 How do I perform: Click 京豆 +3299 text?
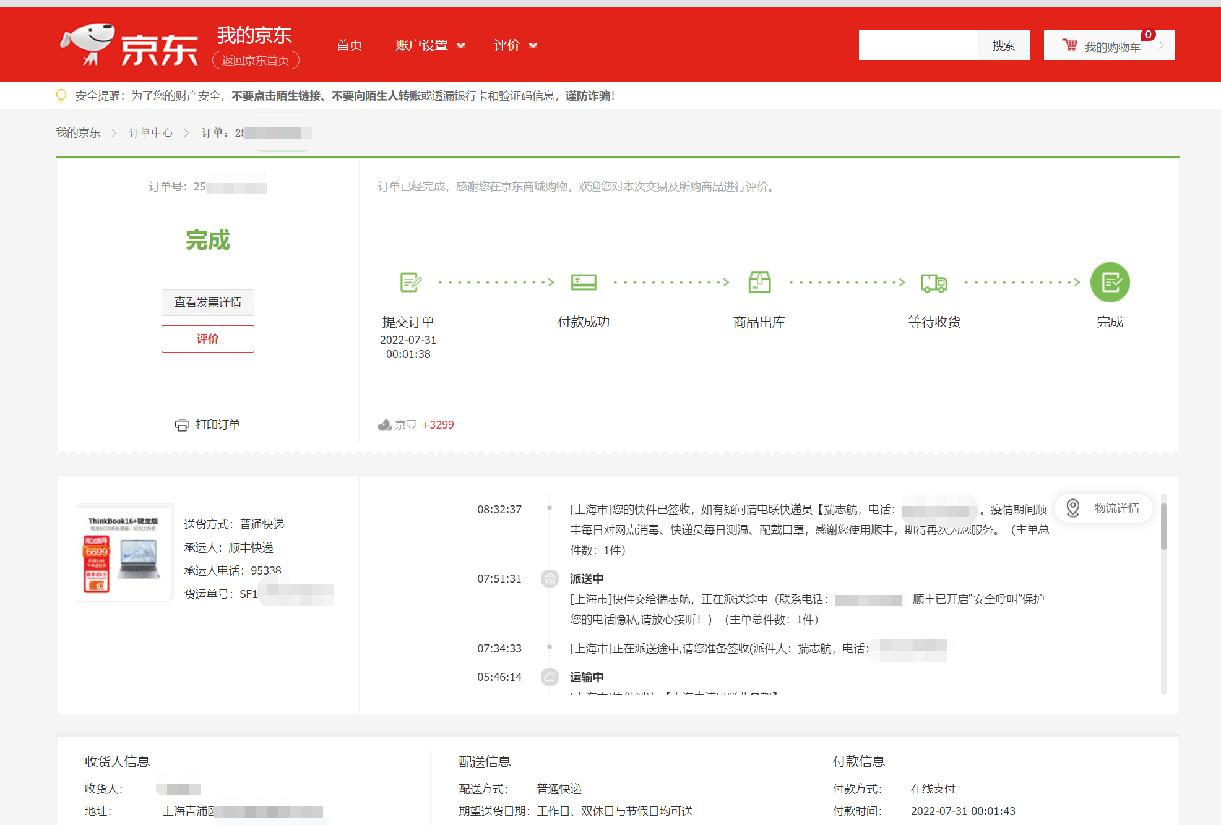424,425
